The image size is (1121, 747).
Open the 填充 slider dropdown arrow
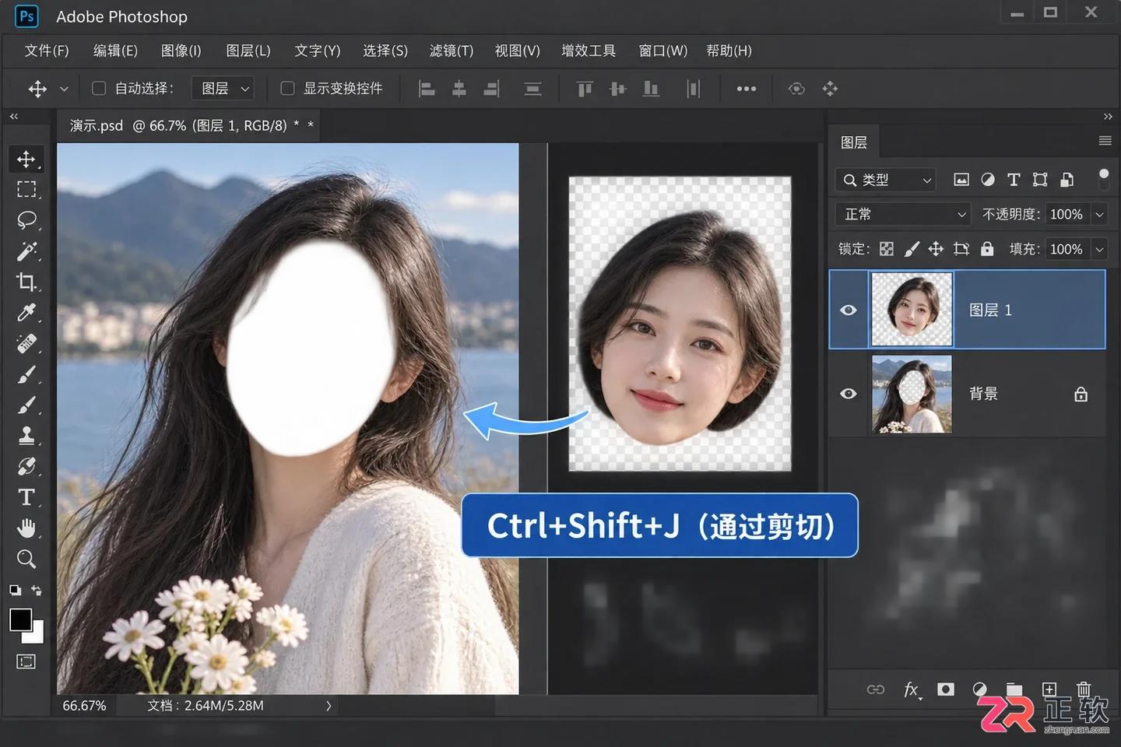click(x=1099, y=249)
